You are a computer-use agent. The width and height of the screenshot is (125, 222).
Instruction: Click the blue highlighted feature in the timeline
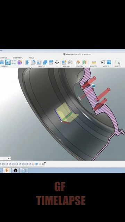36,164
